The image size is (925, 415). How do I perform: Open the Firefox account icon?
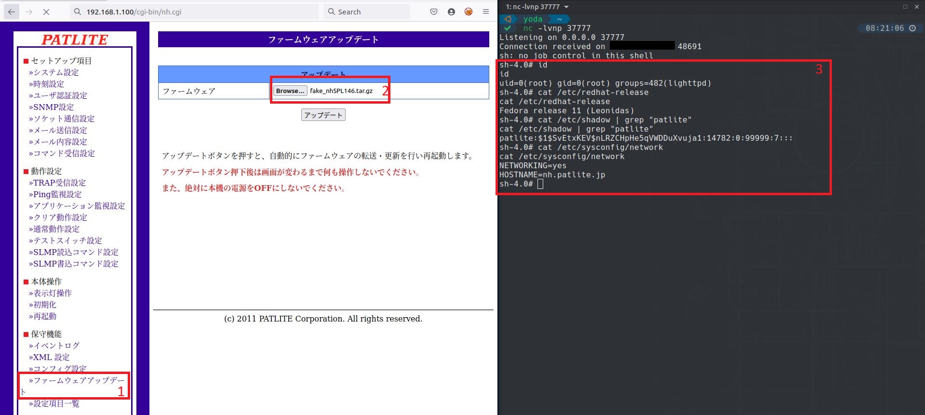point(451,12)
